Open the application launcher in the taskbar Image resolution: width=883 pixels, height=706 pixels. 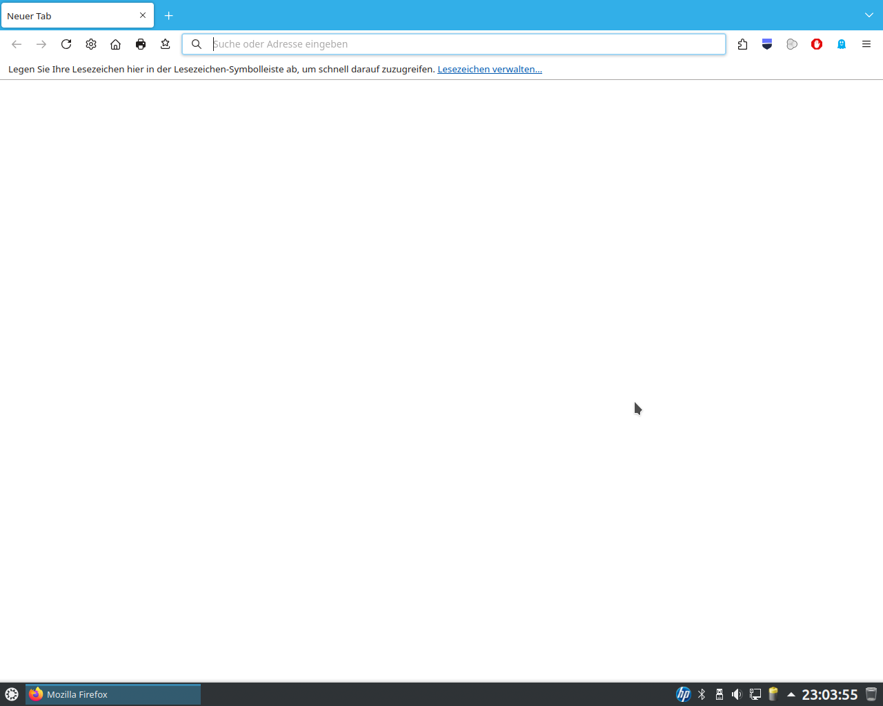12,694
